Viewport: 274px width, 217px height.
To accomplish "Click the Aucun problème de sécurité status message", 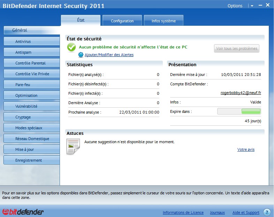I will (x=133, y=47).
